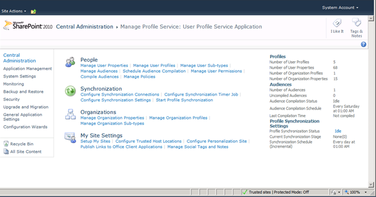
Task: Click the zoom magnifier icon in status bar
Action: (x=347, y=192)
